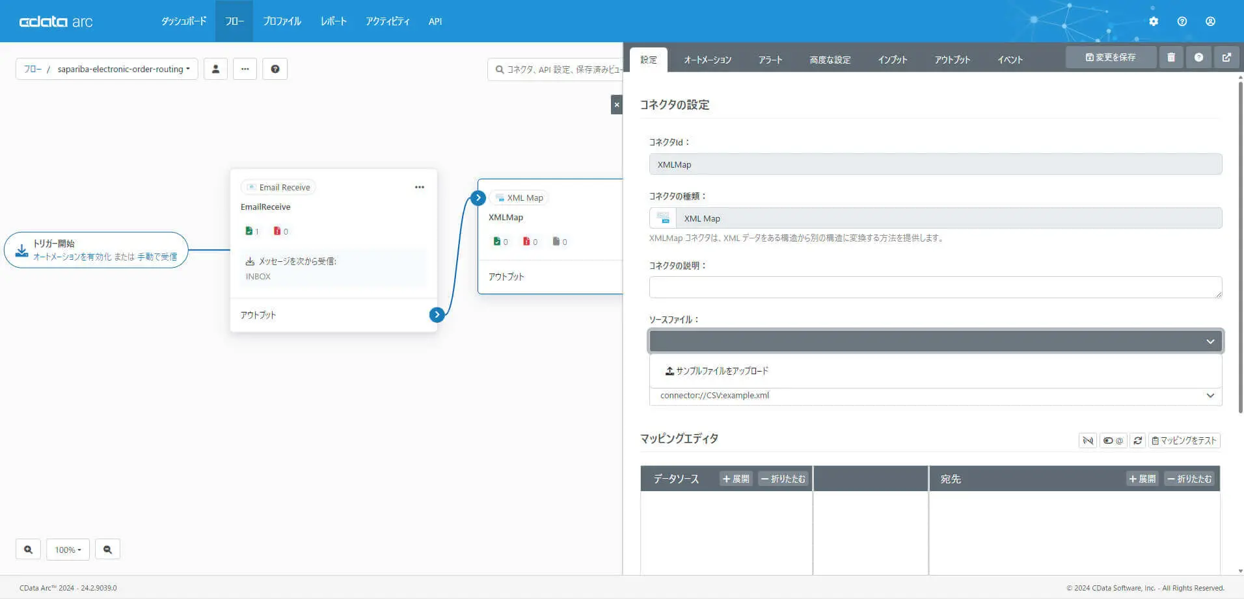Expand all destination nodes
This screenshot has height=599, width=1244.
[1143, 479]
